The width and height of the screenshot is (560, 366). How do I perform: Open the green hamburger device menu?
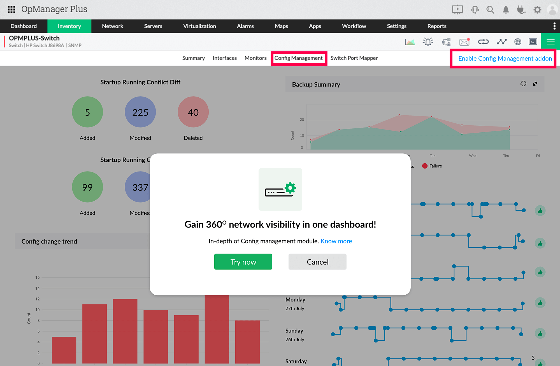click(550, 42)
